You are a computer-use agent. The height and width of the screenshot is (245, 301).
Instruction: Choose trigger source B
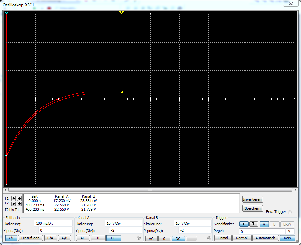274,224
